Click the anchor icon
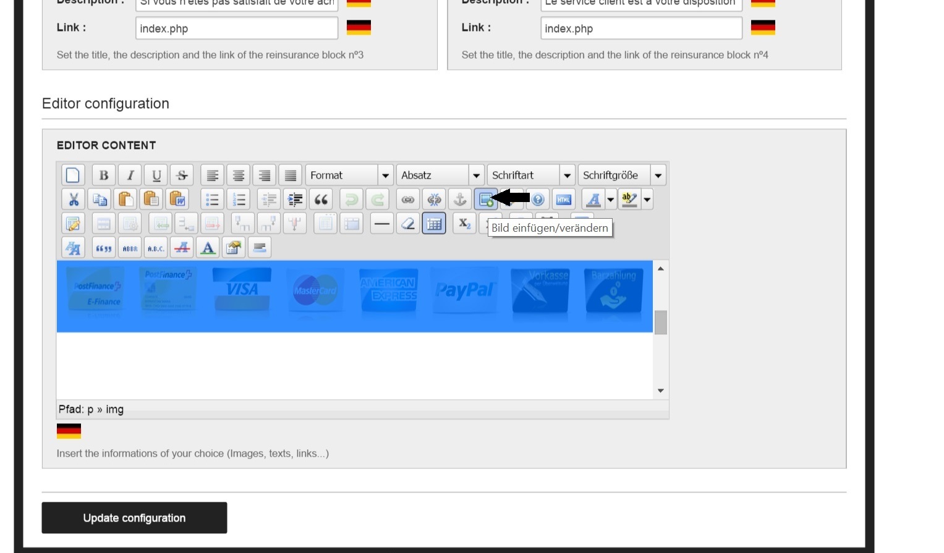This screenshot has width=944, height=553. [460, 200]
